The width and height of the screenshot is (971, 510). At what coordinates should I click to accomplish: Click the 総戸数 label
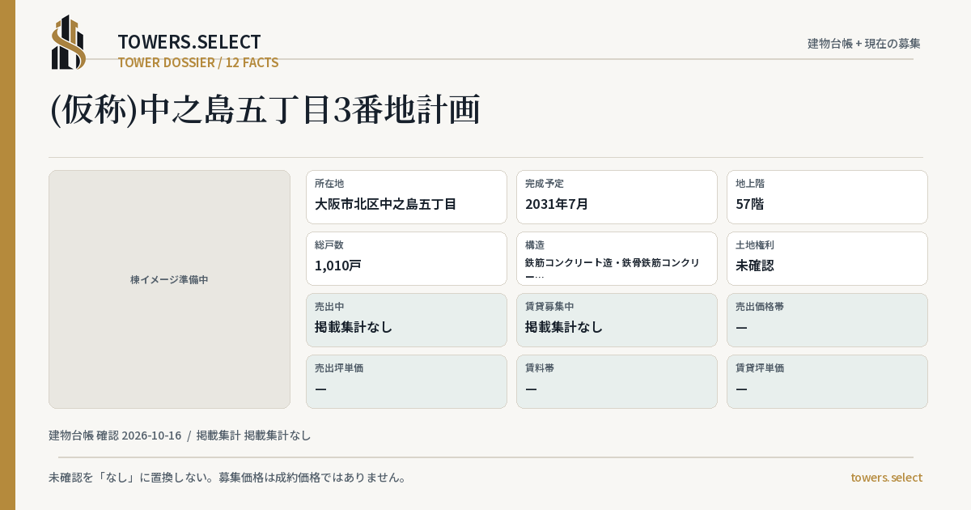[329, 244]
